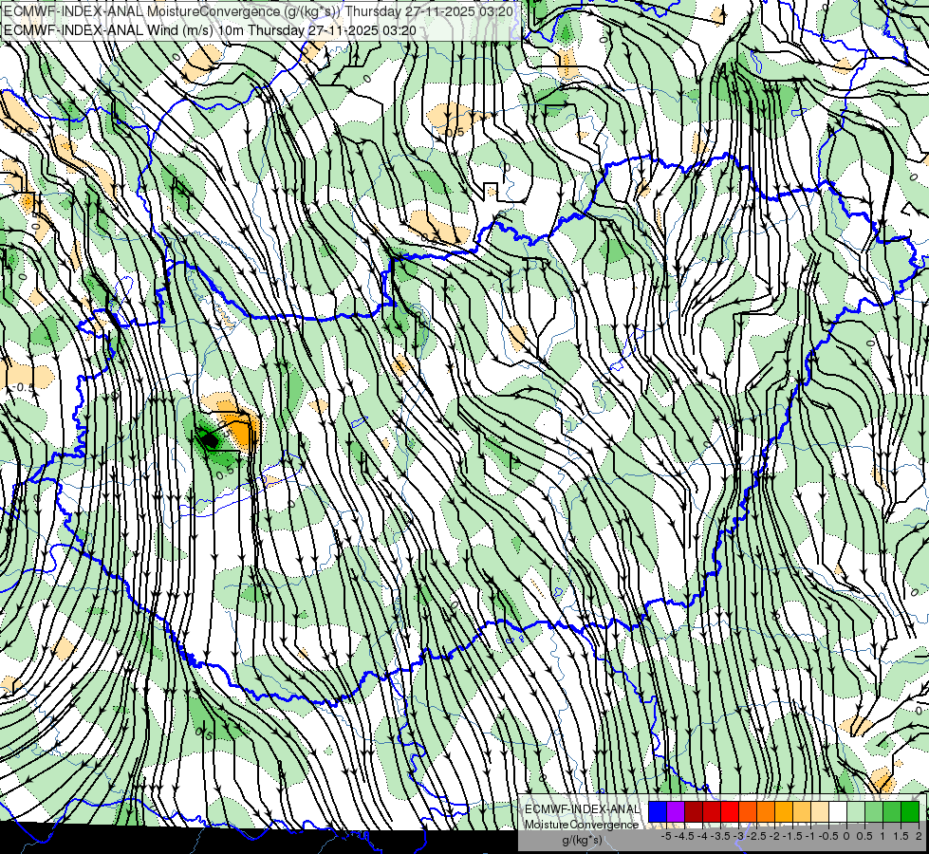The height and width of the screenshot is (854, 929).
Task: Click the legend unit g/(kg*s)
Action: 583,841
